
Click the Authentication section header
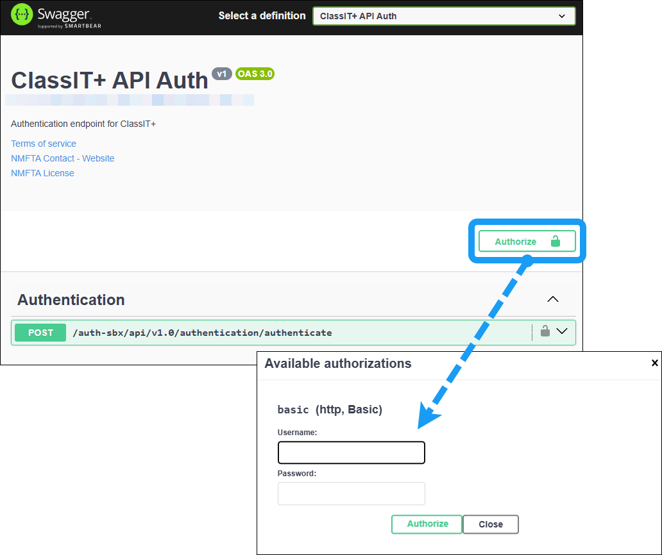click(71, 299)
